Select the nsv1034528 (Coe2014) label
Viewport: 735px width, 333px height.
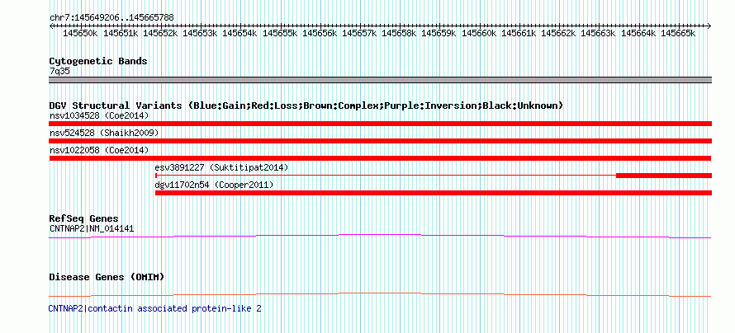pyautogui.click(x=99, y=115)
